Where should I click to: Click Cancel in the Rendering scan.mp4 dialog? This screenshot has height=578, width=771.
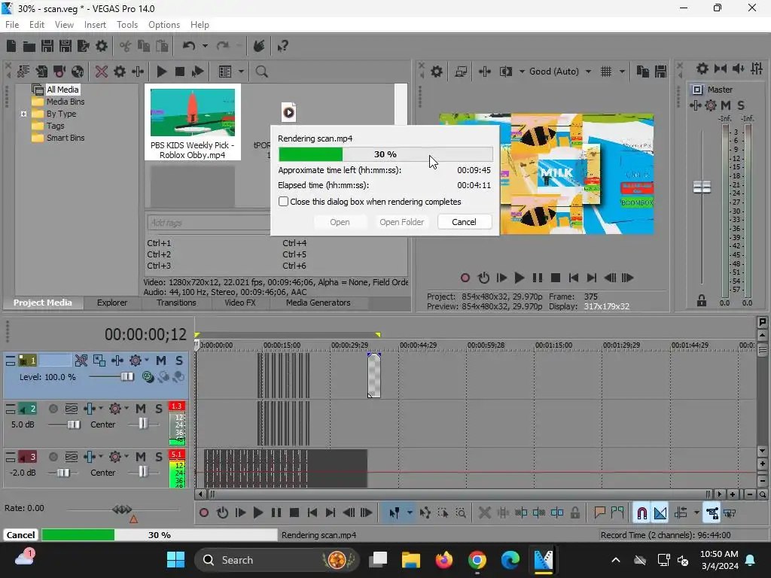coord(464,222)
